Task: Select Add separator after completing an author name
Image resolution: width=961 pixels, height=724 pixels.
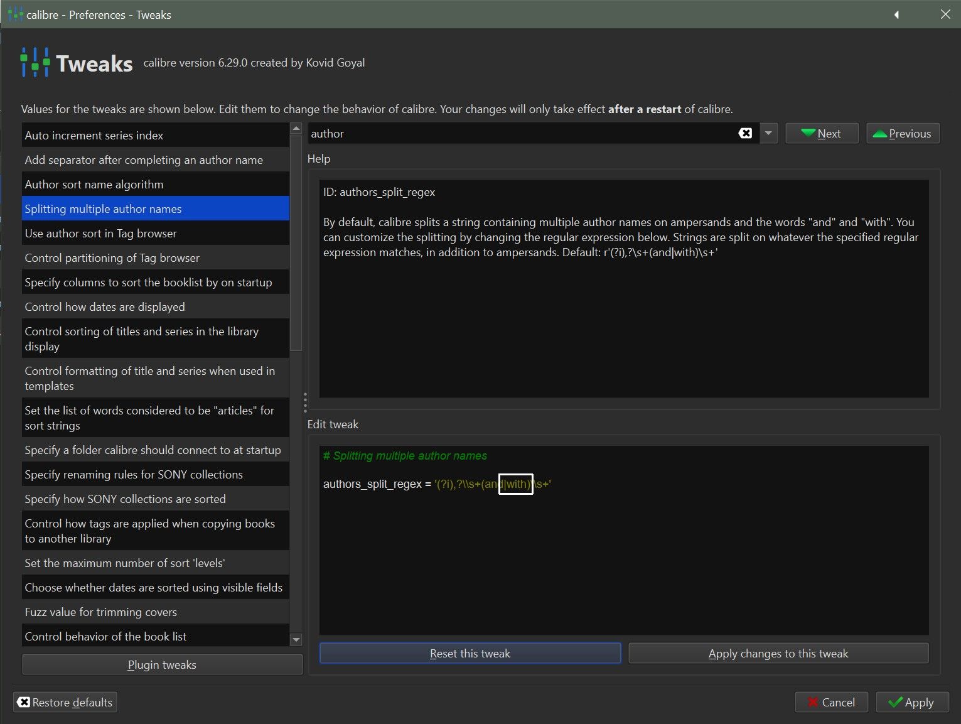Action: click(156, 159)
